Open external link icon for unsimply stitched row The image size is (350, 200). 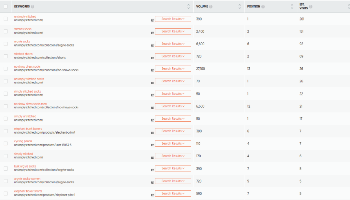[152, 20]
